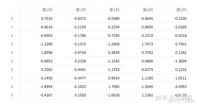This screenshot has height=106, width=197.
Task: Click cell containing -2.8695
Action: pos(138,27)
